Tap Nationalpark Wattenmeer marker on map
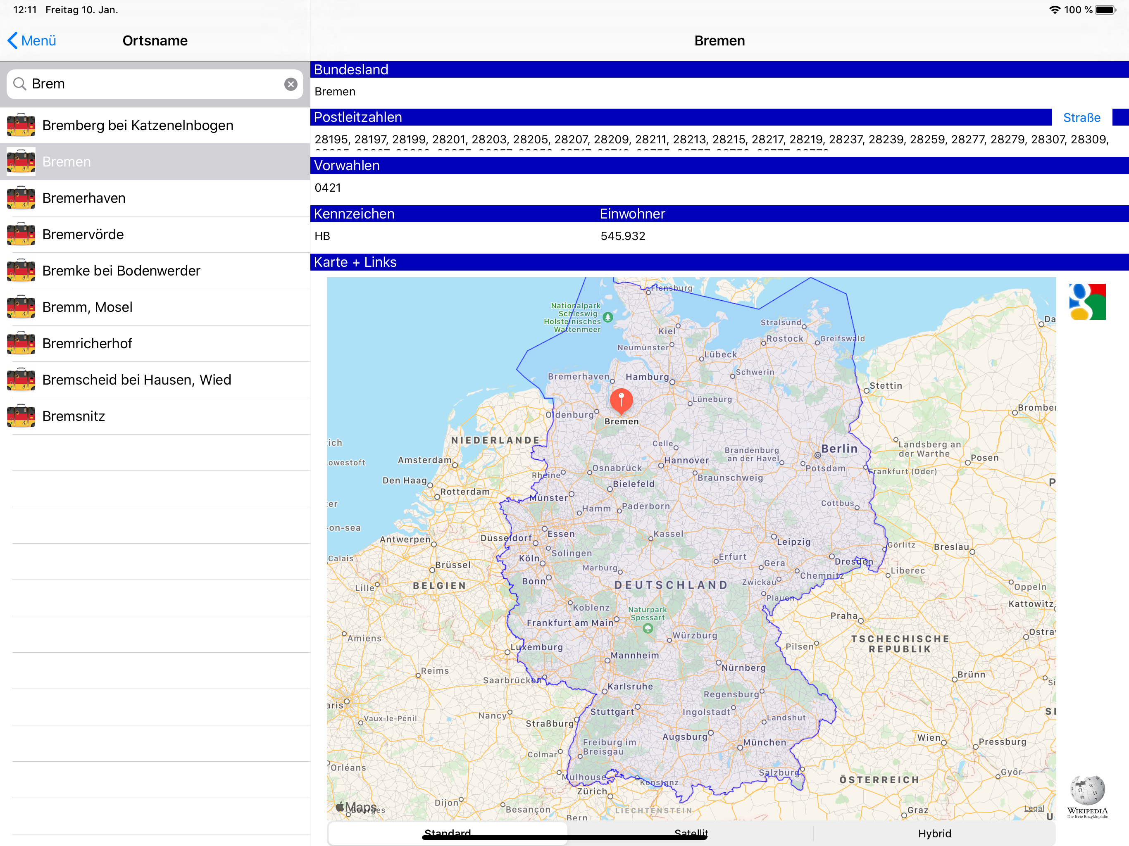 [x=607, y=317]
